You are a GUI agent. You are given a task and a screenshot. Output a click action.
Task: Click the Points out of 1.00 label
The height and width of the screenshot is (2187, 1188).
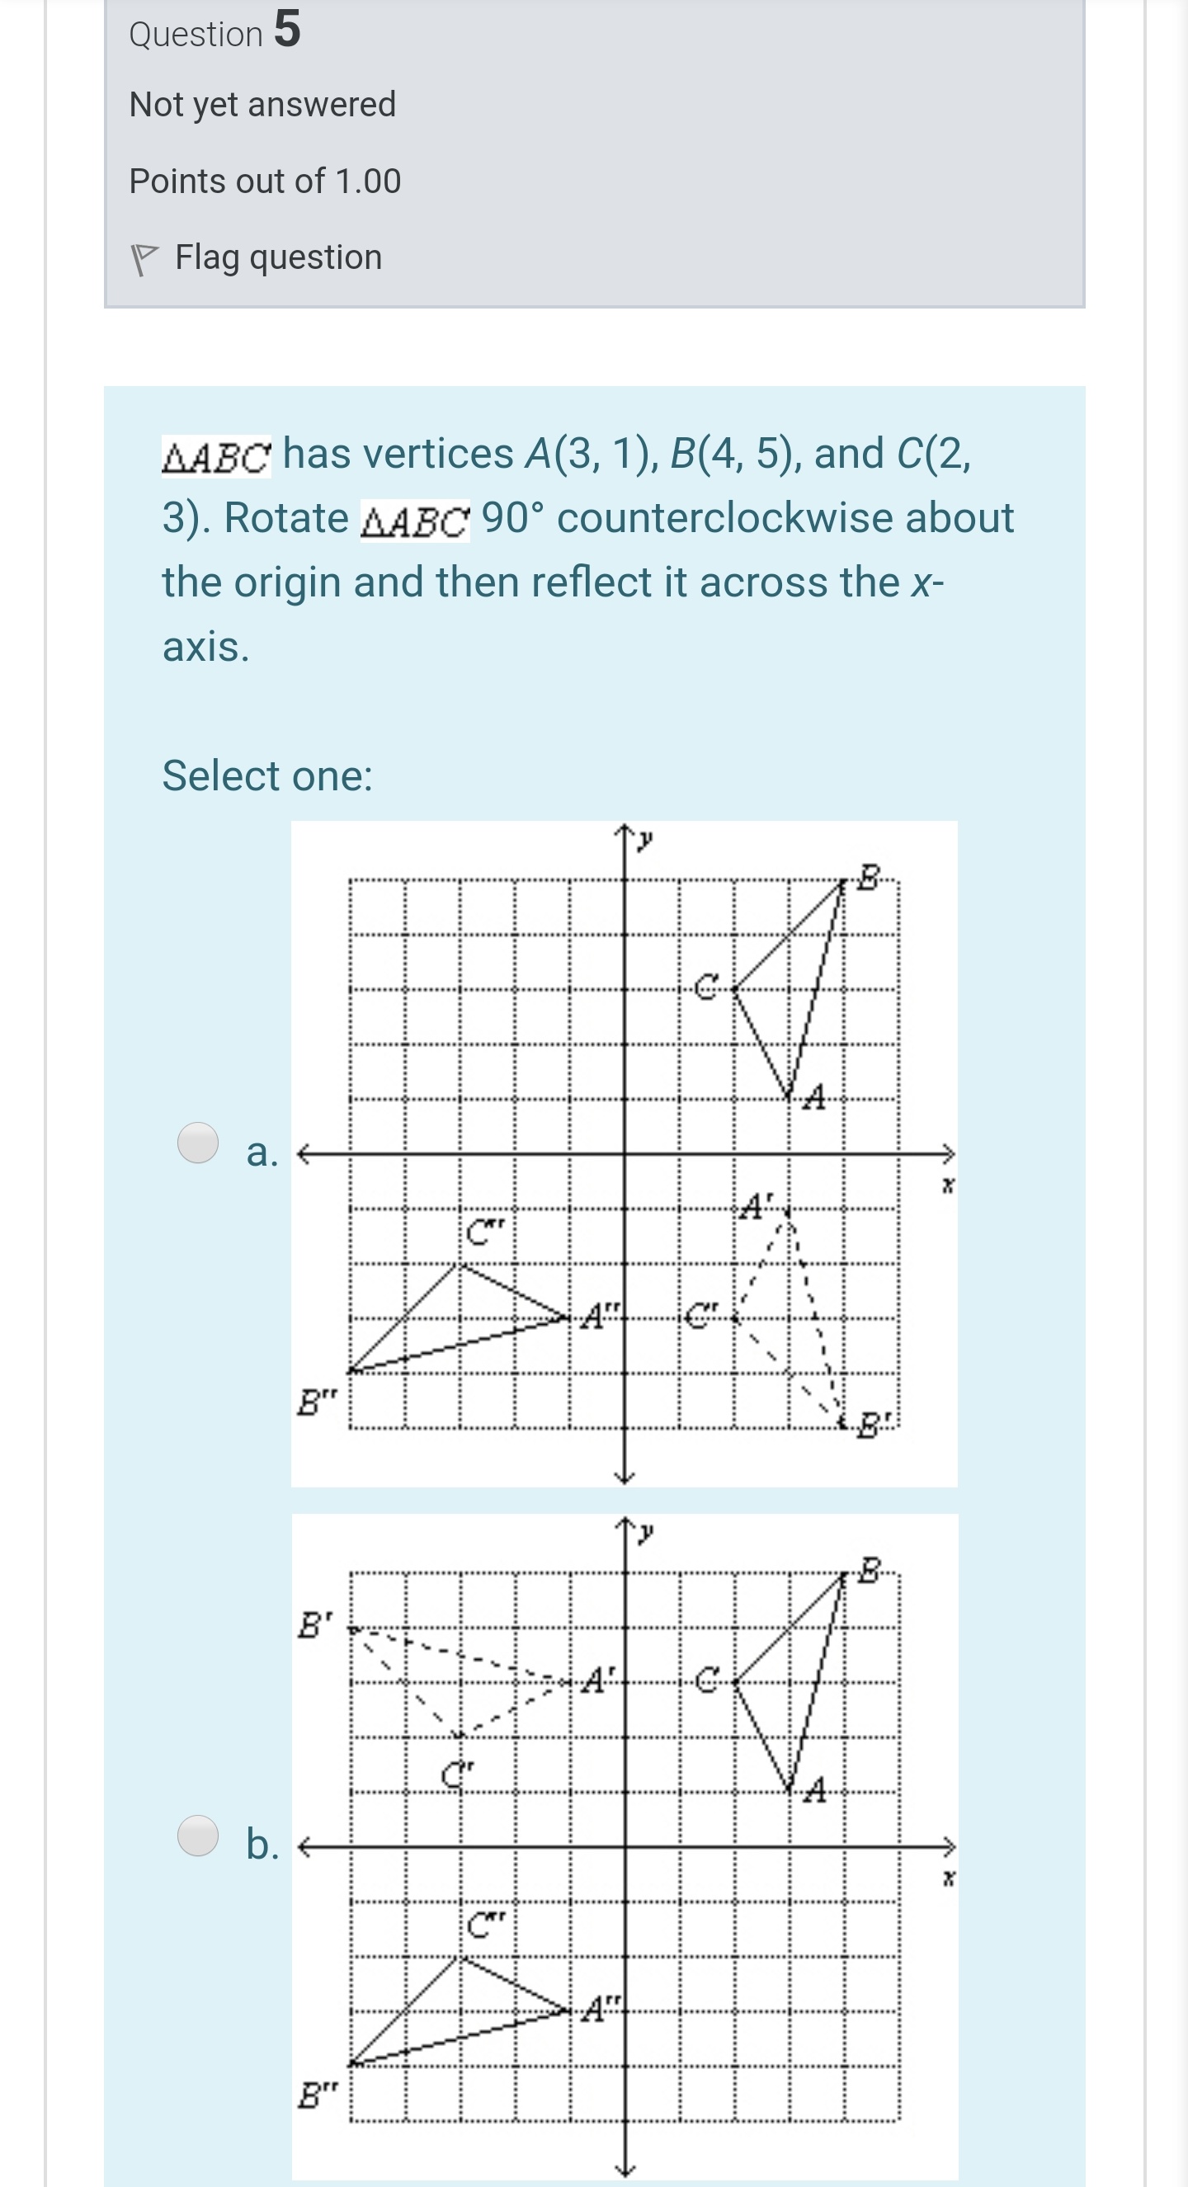264,179
